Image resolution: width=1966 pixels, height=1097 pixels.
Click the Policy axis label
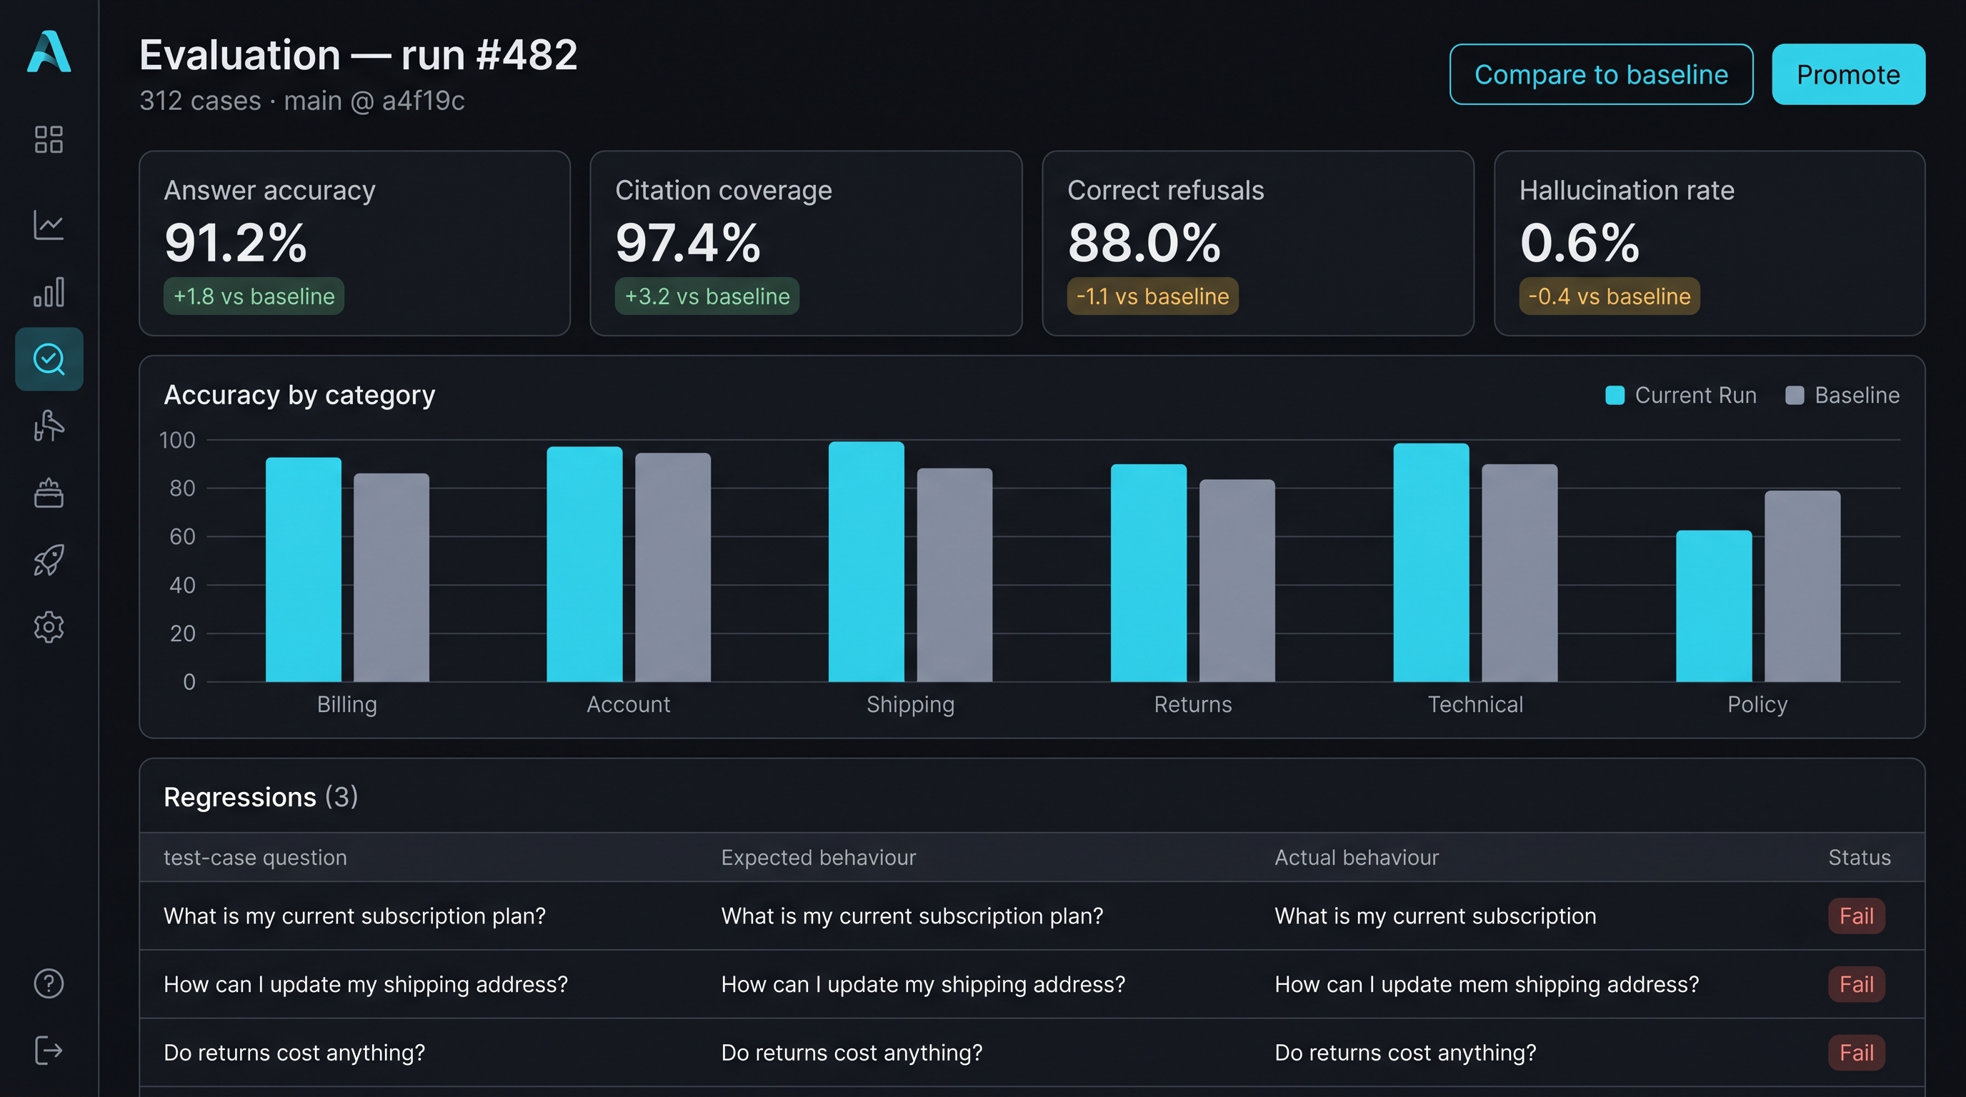[x=1757, y=704]
